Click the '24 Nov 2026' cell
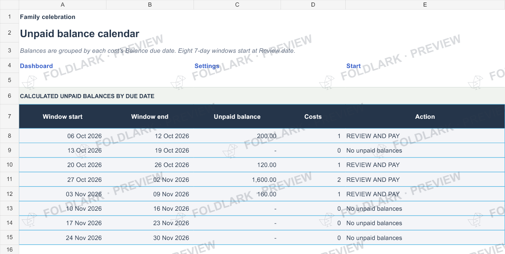505x254 pixels. (63, 238)
